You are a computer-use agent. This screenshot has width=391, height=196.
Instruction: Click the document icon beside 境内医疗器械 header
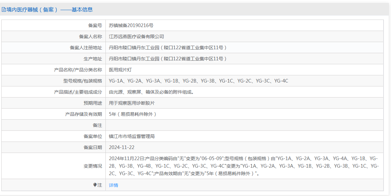(4, 10)
